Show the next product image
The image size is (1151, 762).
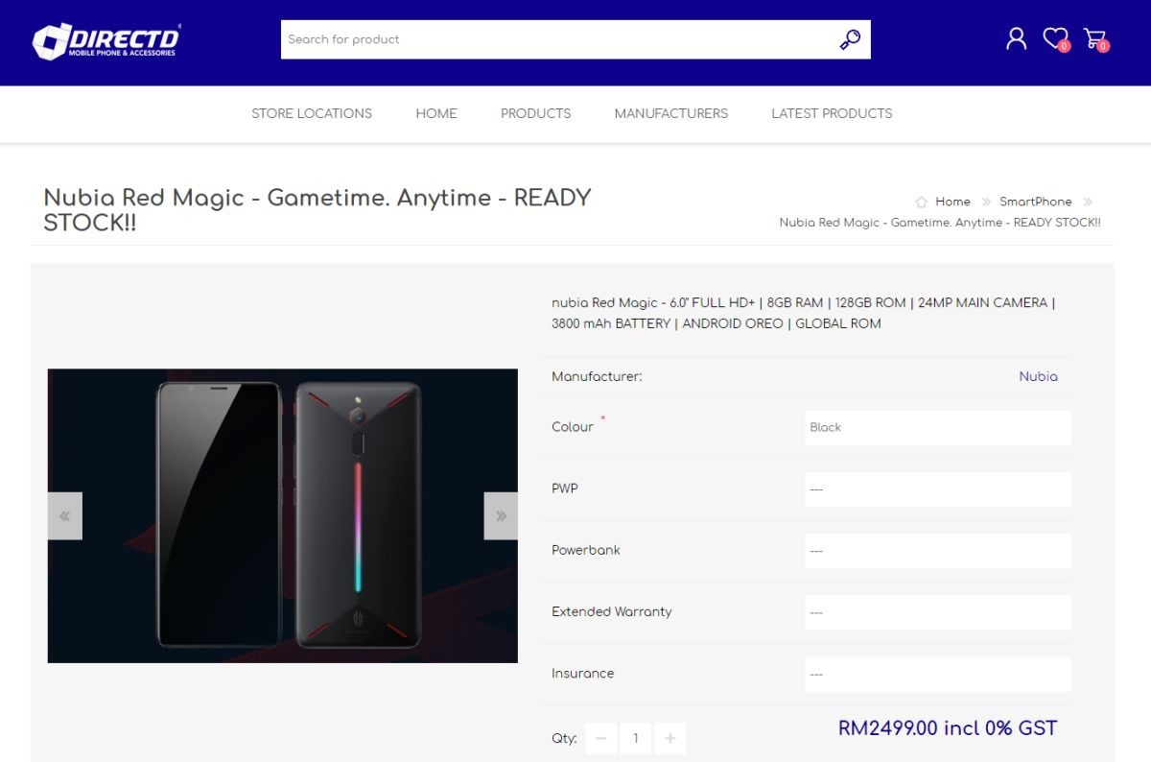(501, 516)
